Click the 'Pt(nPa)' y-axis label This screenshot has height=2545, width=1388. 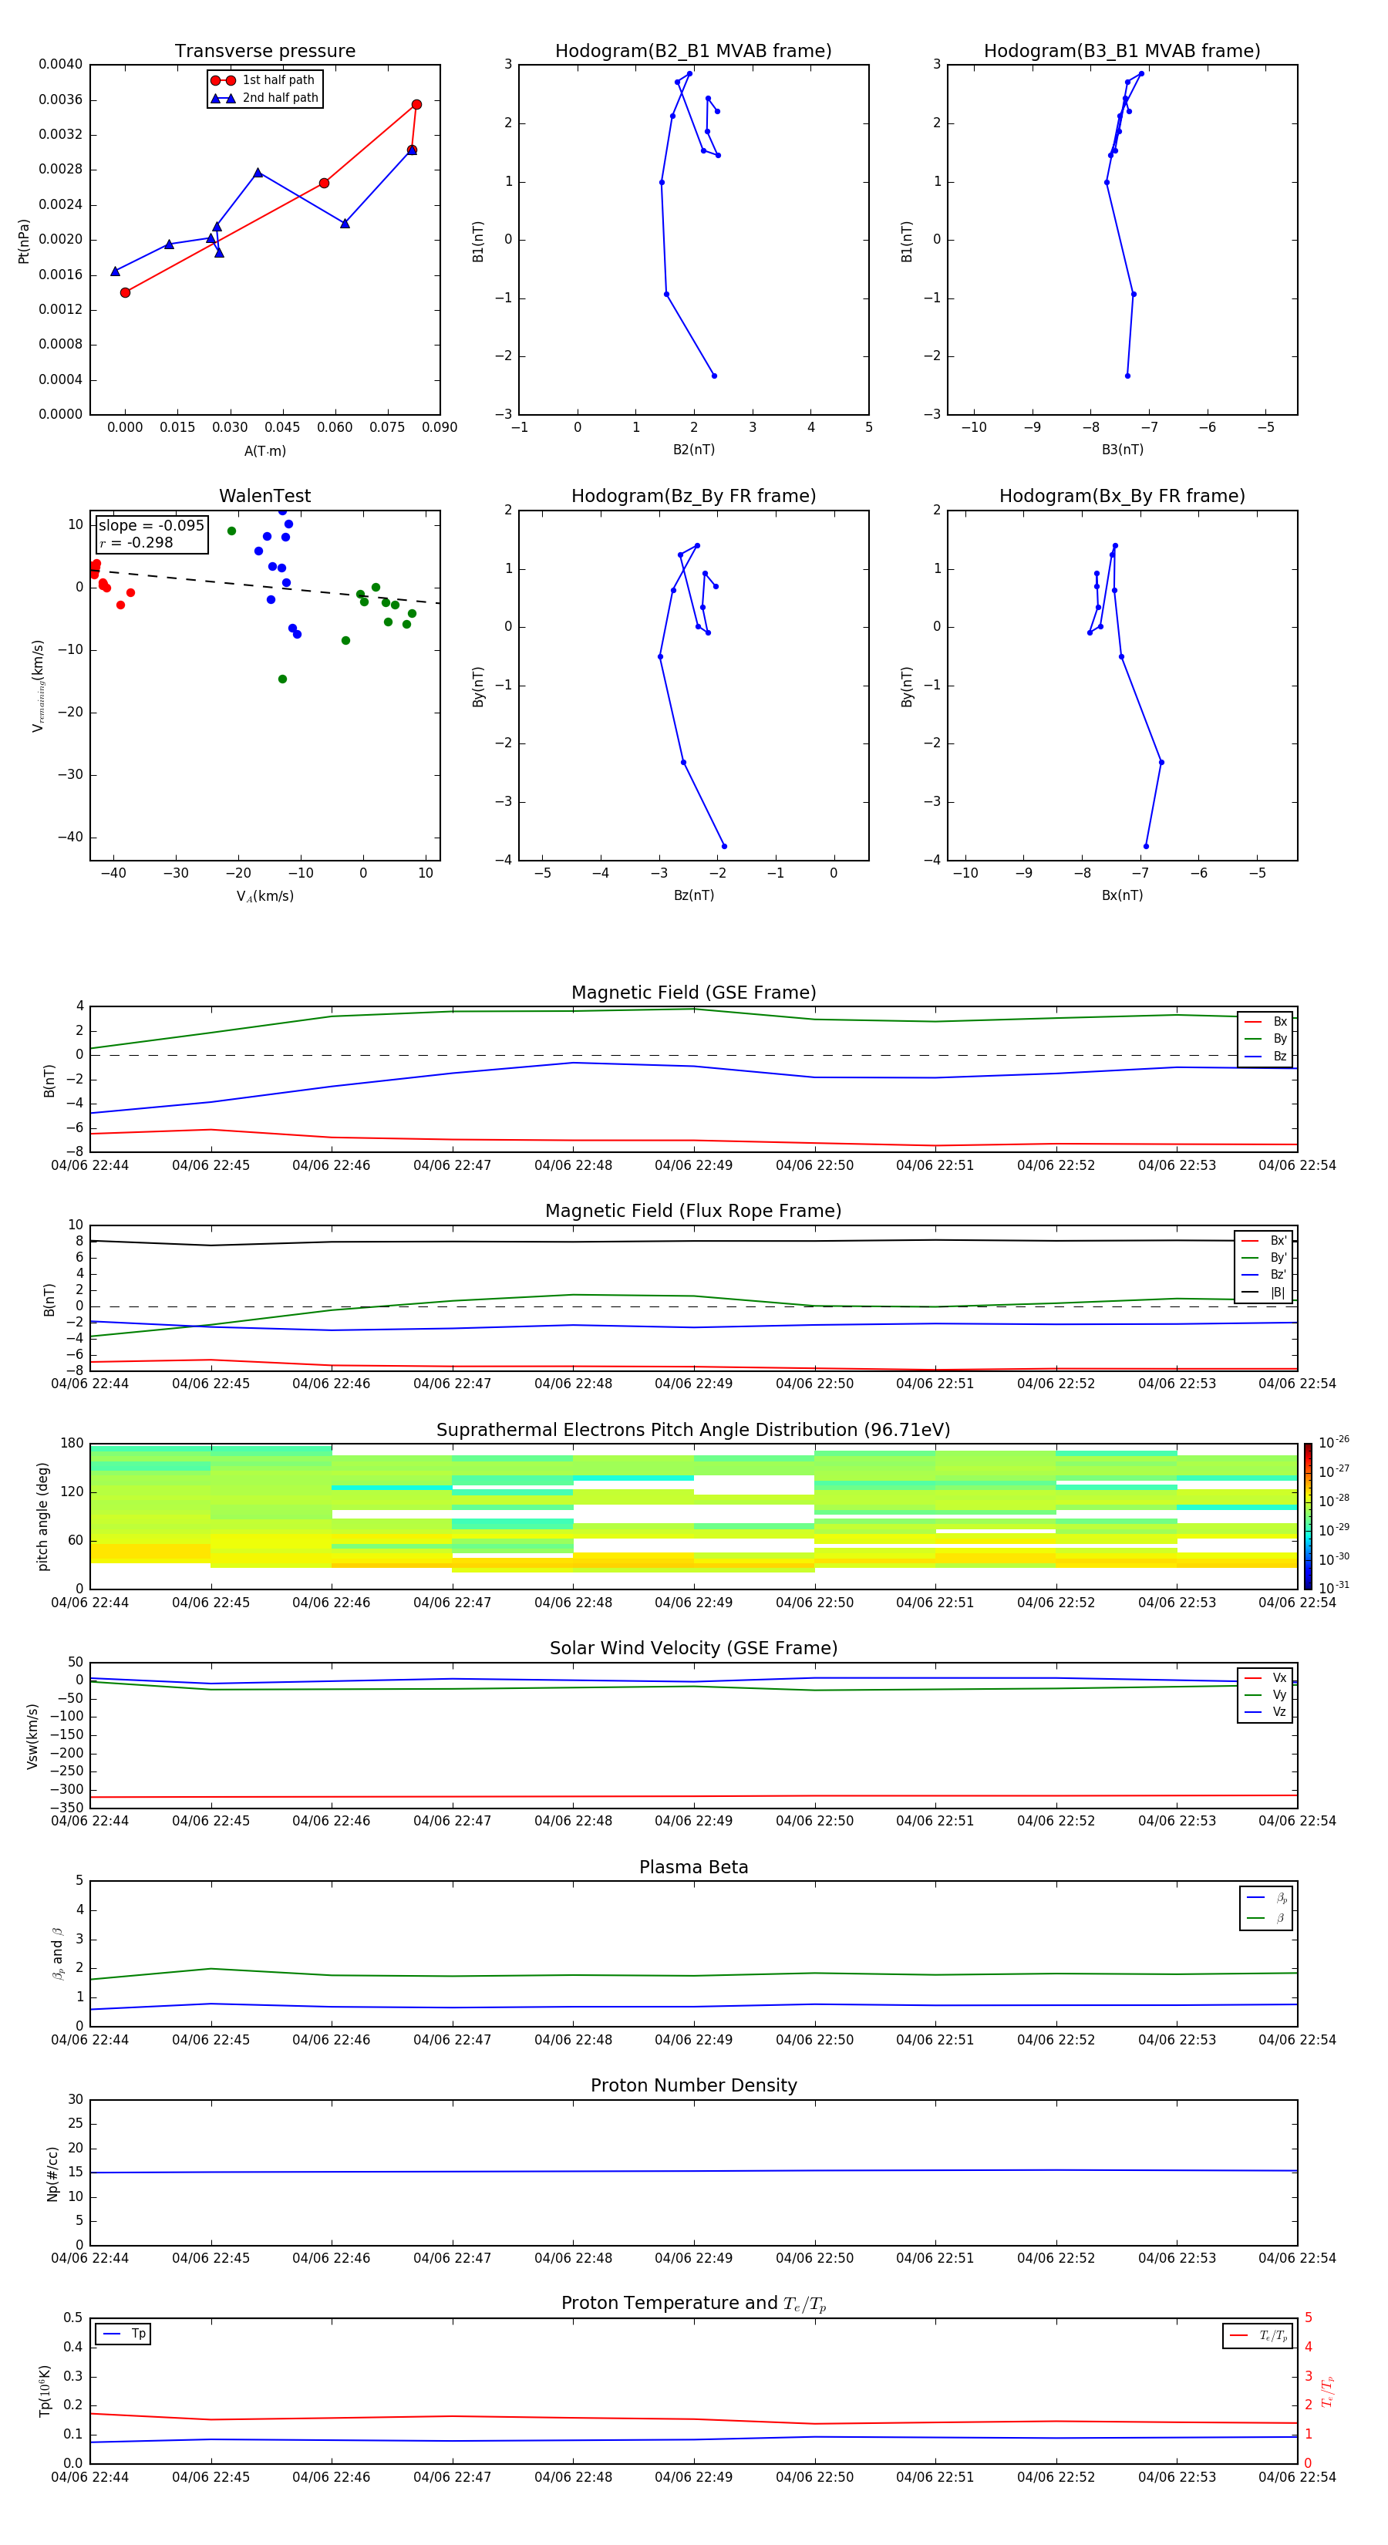(x=24, y=240)
